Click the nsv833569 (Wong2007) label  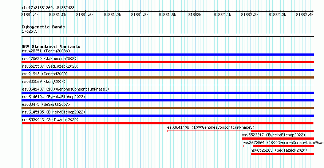coord(44,81)
